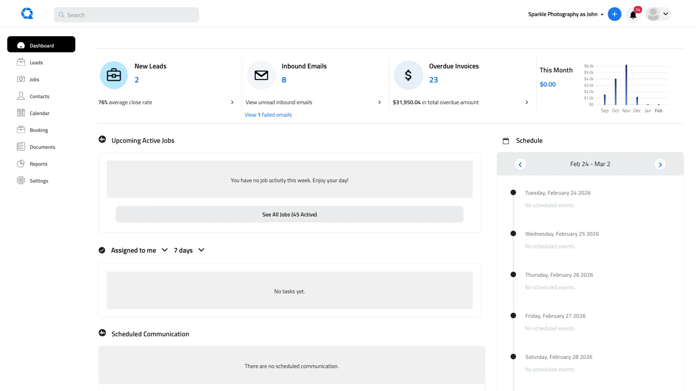Screen dimensions: 696x391
Task: Select the Booking sidebar icon
Action: (x=21, y=130)
